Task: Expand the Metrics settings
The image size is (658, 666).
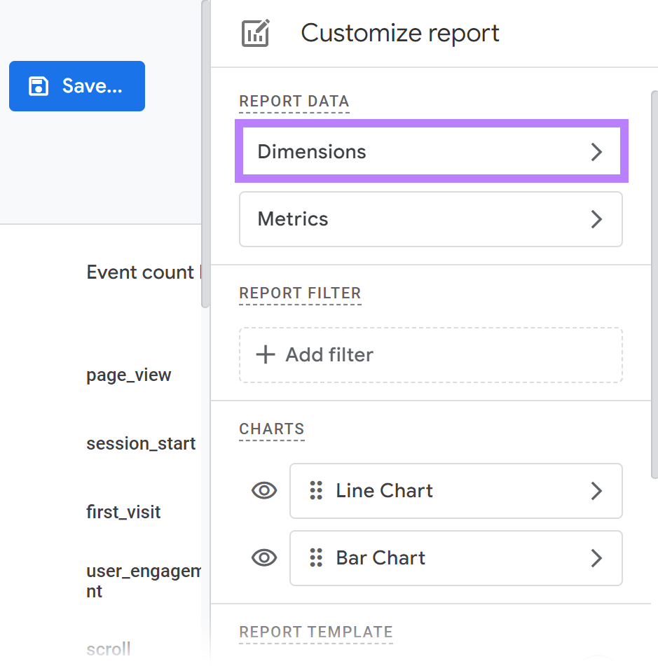Action: (430, 219)
